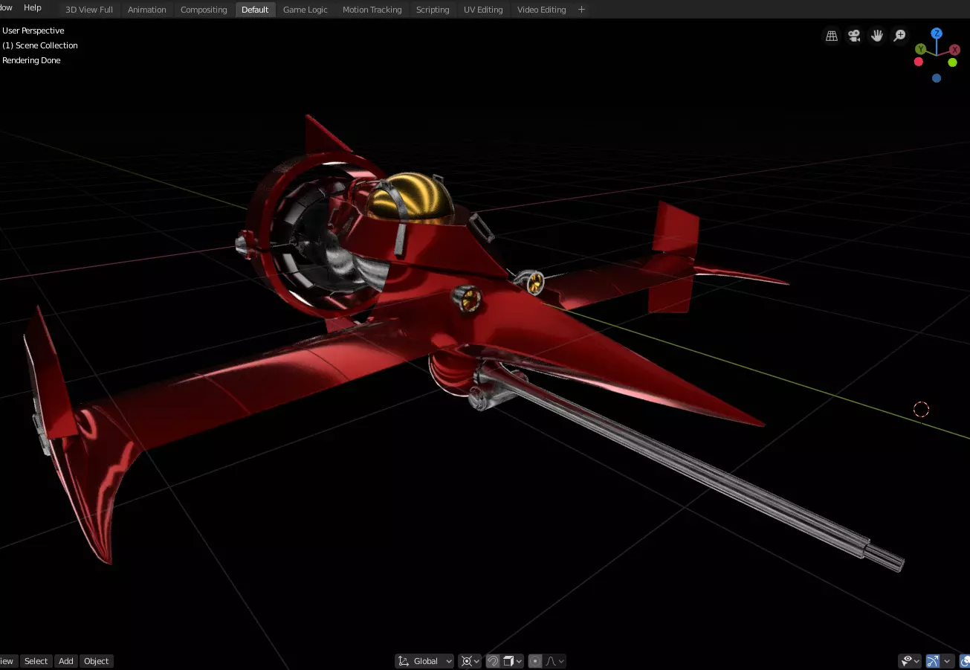
Task: Open the Global transform orientation dropdown
Action: coord(424,661)
